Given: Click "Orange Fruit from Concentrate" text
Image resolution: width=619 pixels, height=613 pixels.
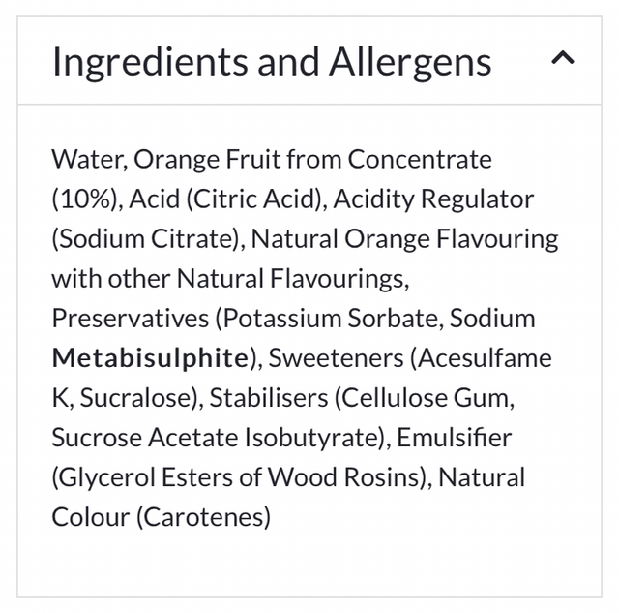Looking at the screenshot, I should click(x=313, y=159).
